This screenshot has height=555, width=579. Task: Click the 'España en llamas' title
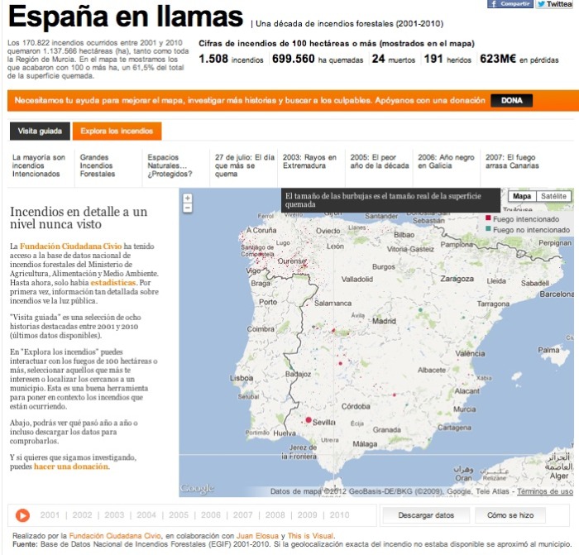(x=126, y=17)
